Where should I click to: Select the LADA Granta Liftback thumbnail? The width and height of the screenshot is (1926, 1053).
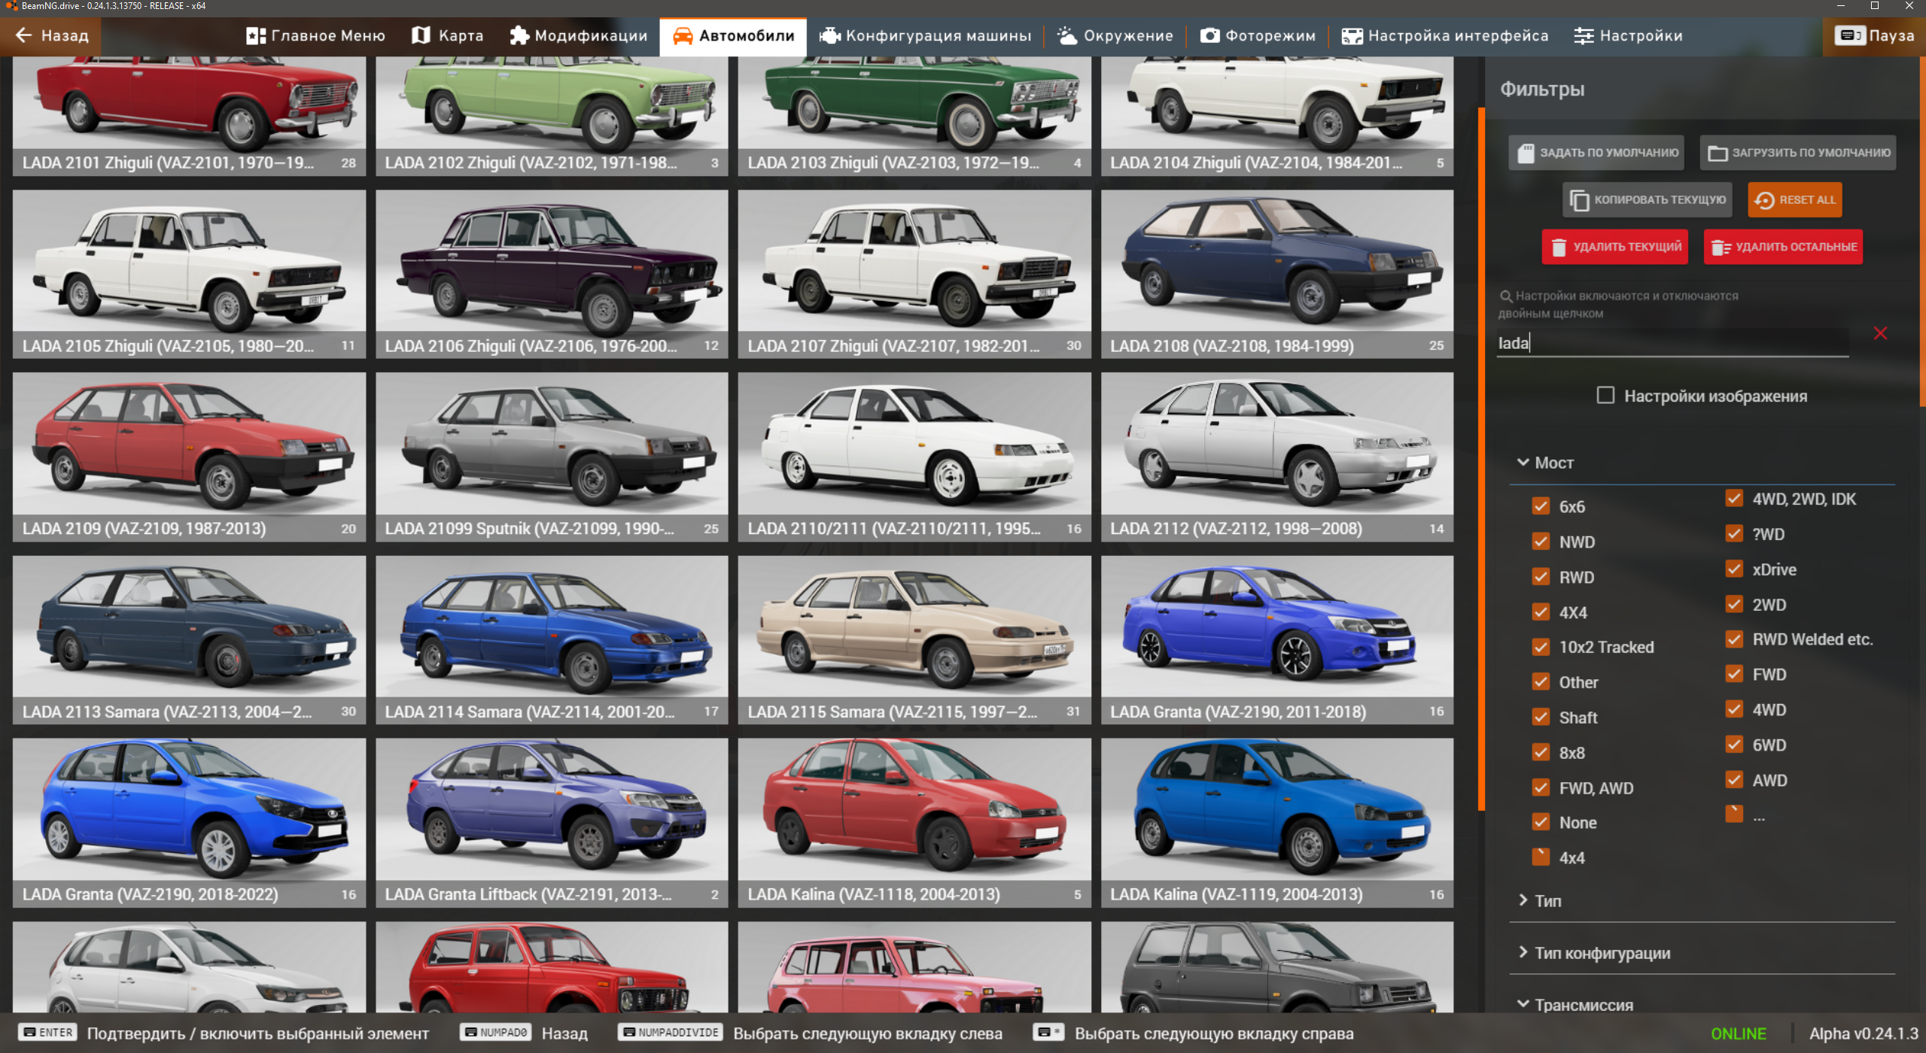(x=552, y=822)
